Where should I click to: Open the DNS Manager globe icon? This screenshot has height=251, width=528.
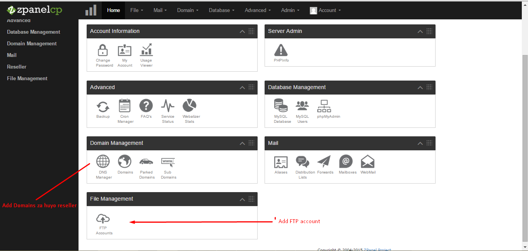103,162
